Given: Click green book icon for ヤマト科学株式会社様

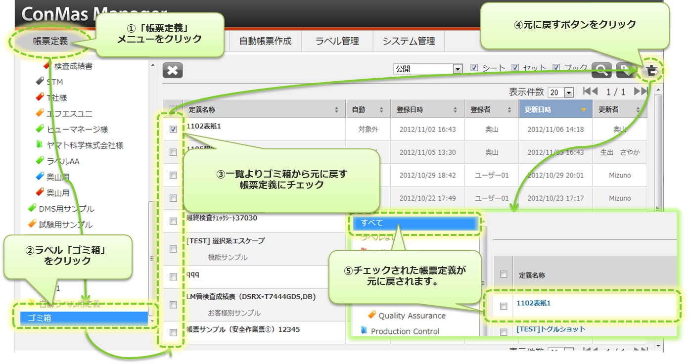Looking at the screenshot, I should point(40,145).
